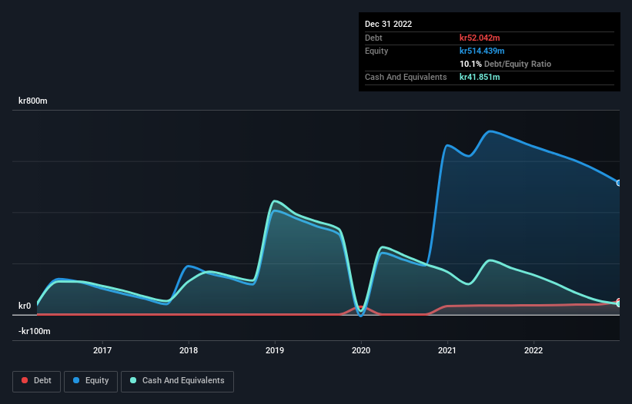Click the 2021 x-axis label

click(447, 350)
